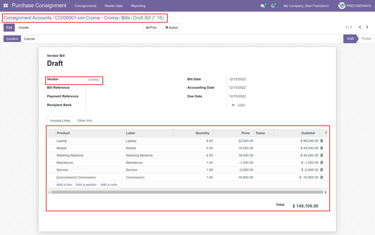Open the activities clock icon
Image resolution: width=375 pixels, height=235 pixels.
click(273, 6)
